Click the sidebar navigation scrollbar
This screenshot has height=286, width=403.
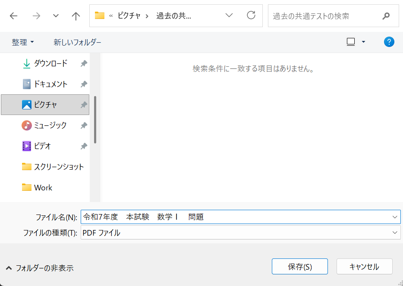(x=95, y=120)
